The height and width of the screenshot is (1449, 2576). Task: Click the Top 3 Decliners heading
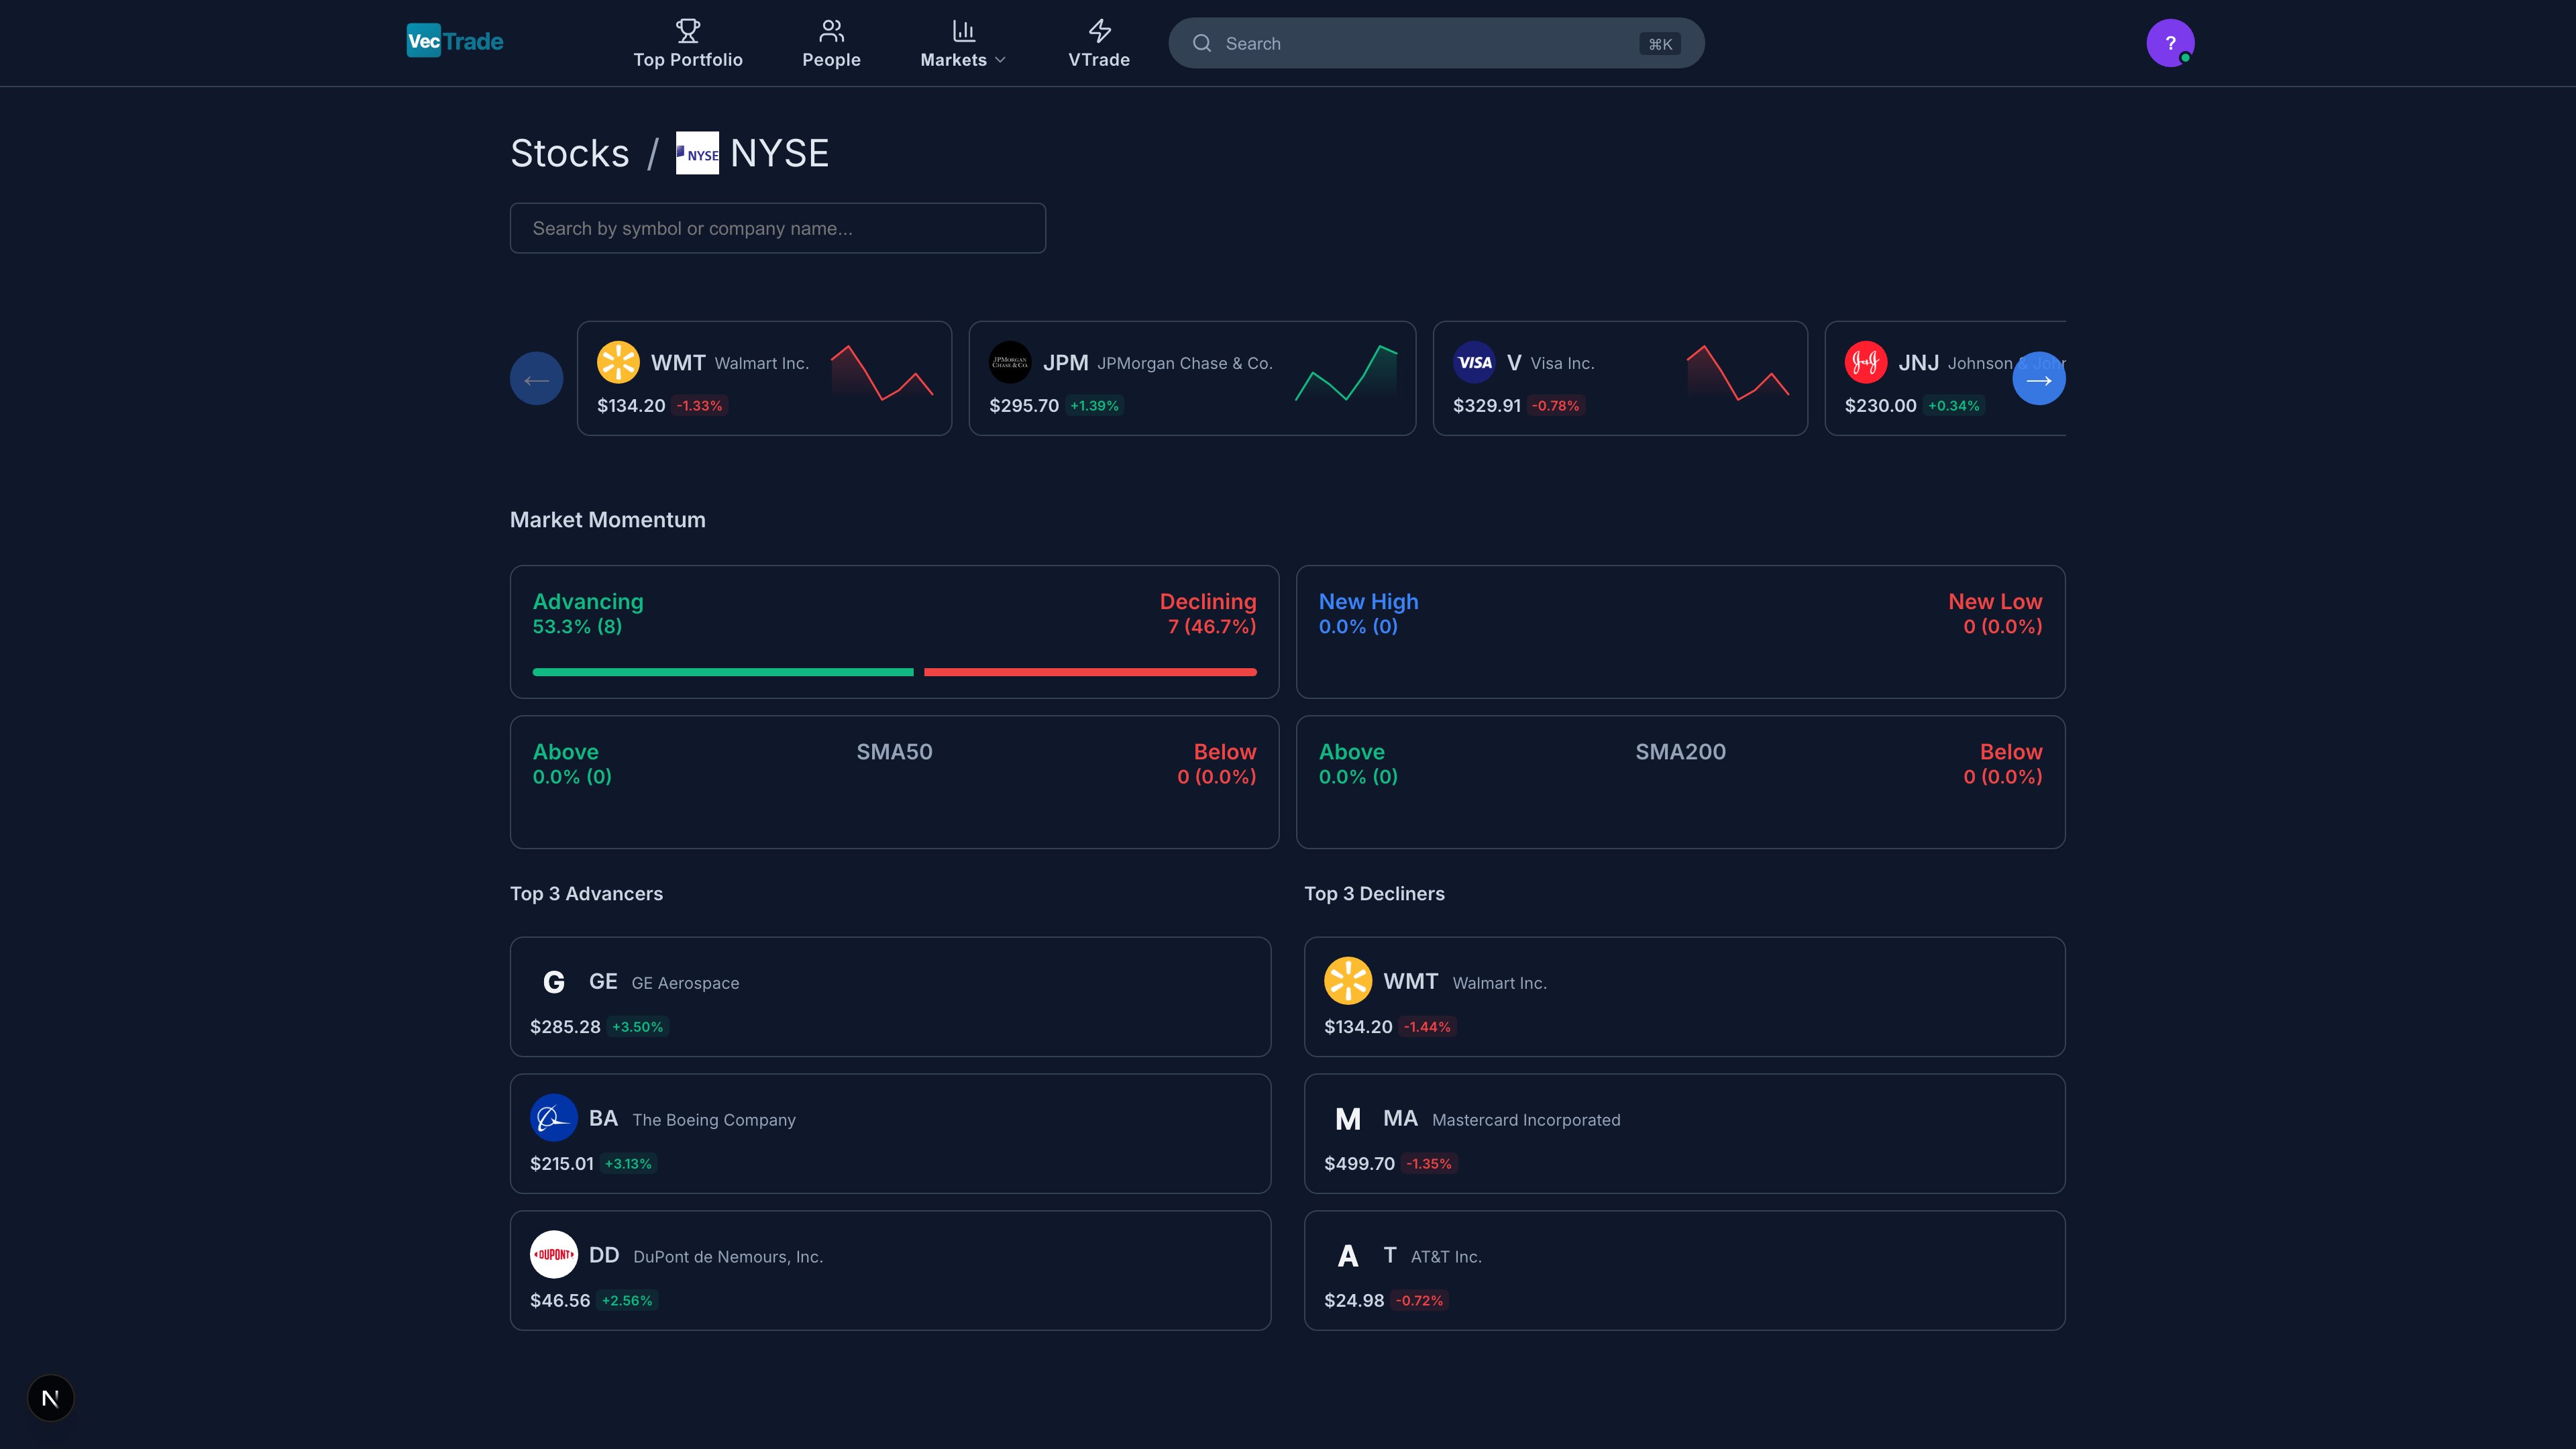tap(1374, 894)
